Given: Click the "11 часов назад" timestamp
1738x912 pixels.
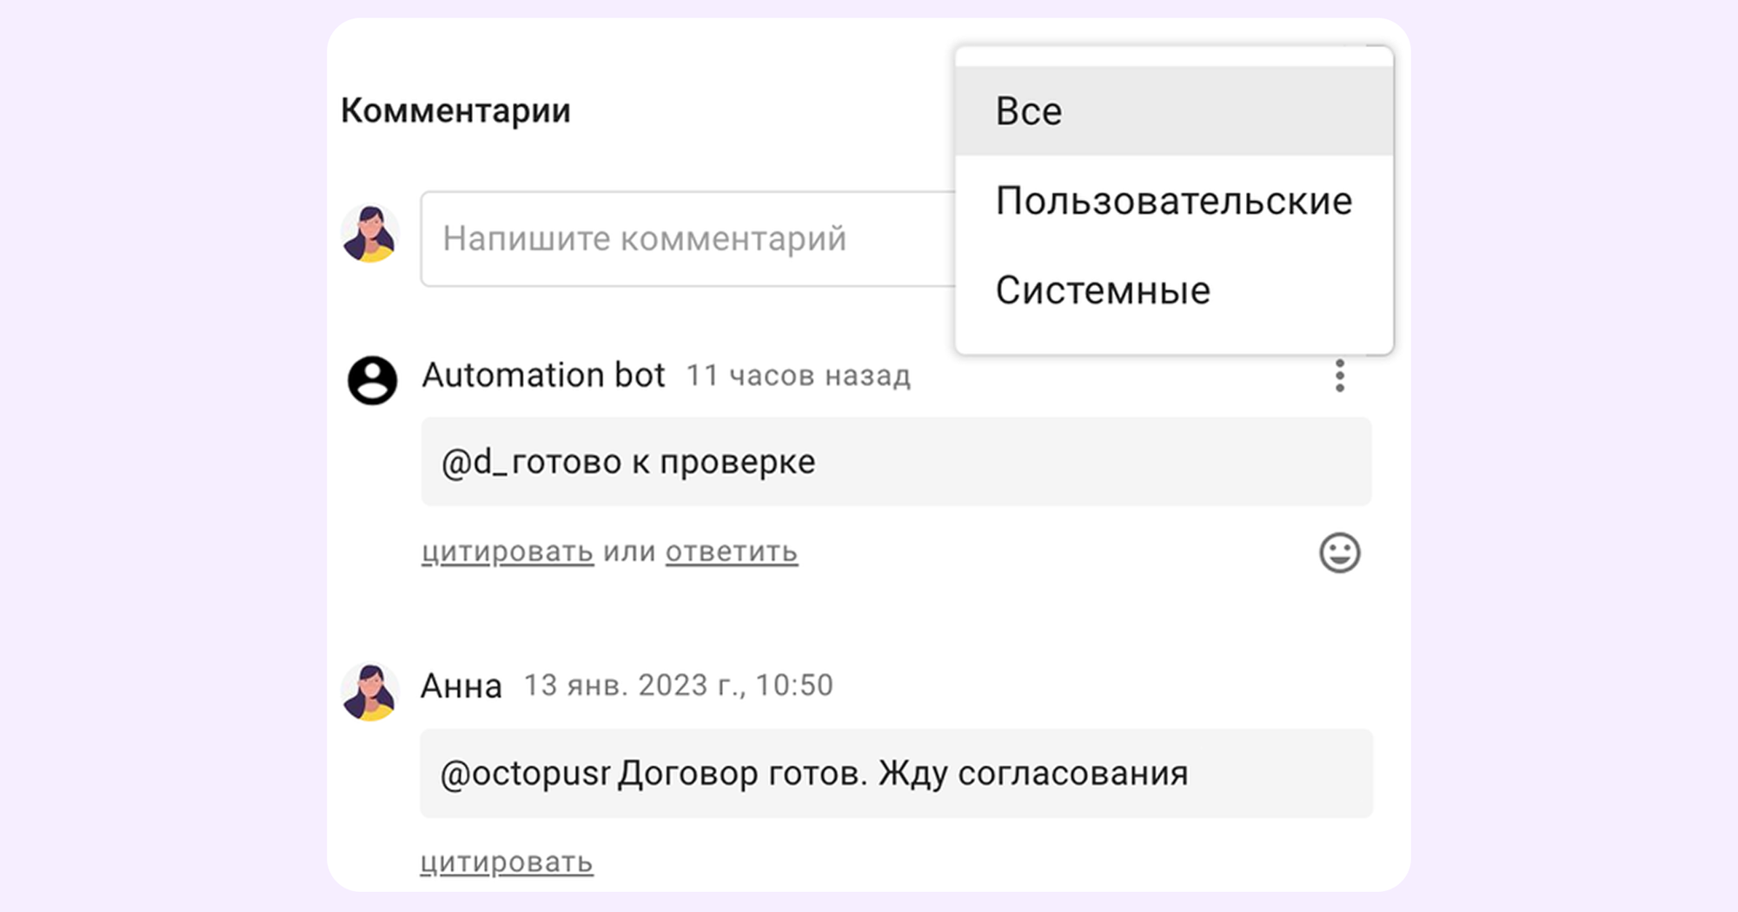Looking at the screenshot, I should coord(798,376).
